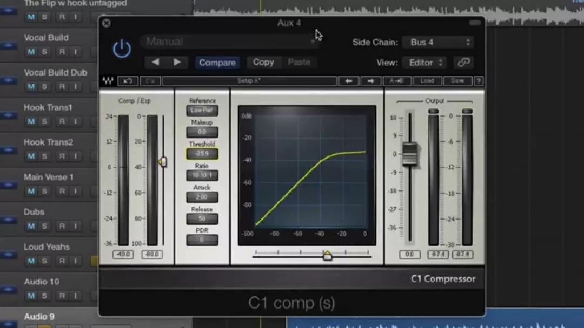
Task: Open the Save preset menu
Action: [x=457, y=81]
